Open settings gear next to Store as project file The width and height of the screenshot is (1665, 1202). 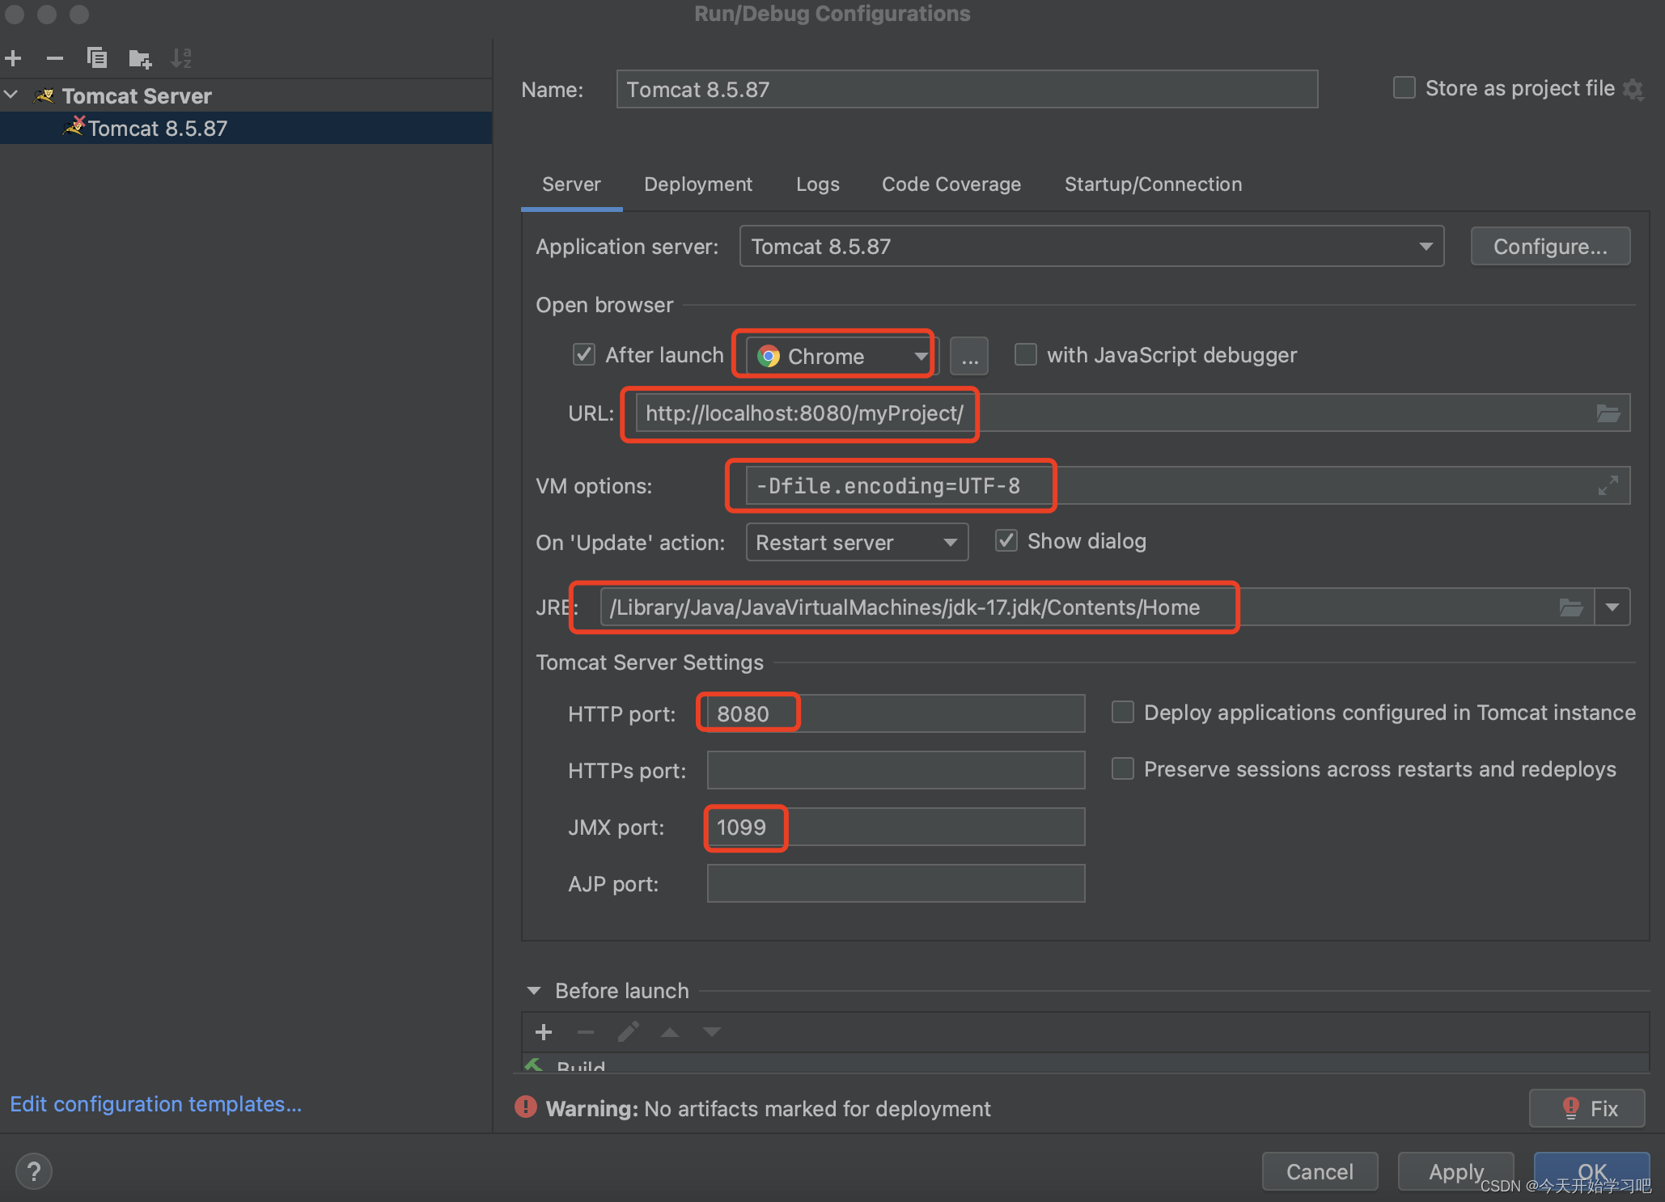coord(1634,89)
